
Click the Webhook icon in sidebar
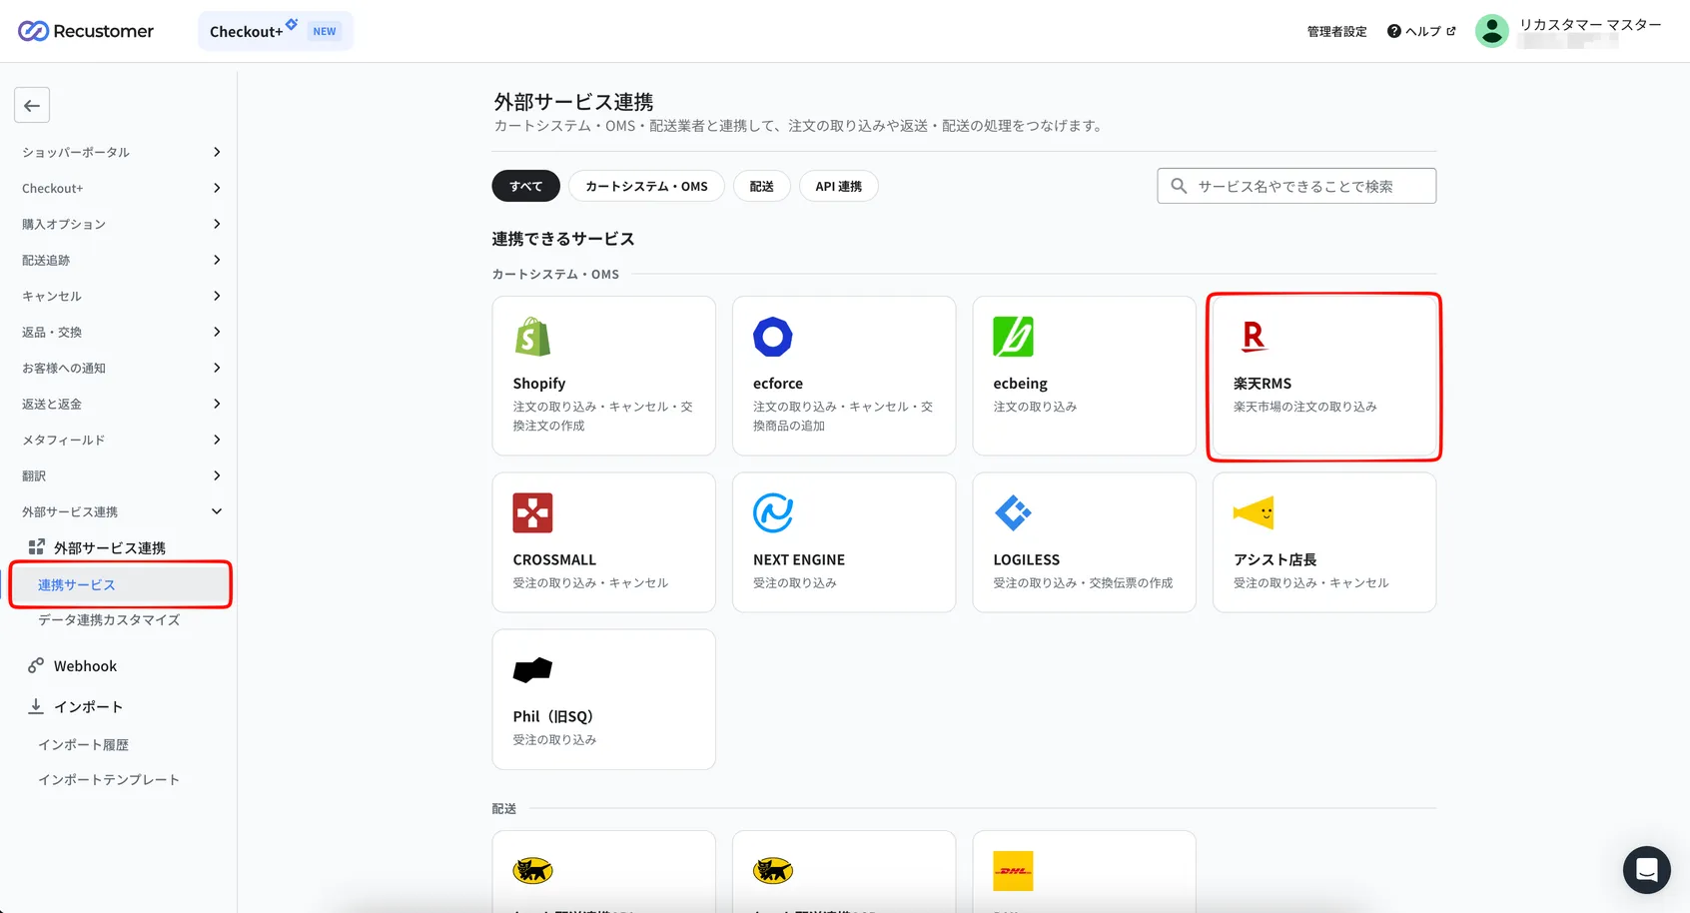click(36, 665)
